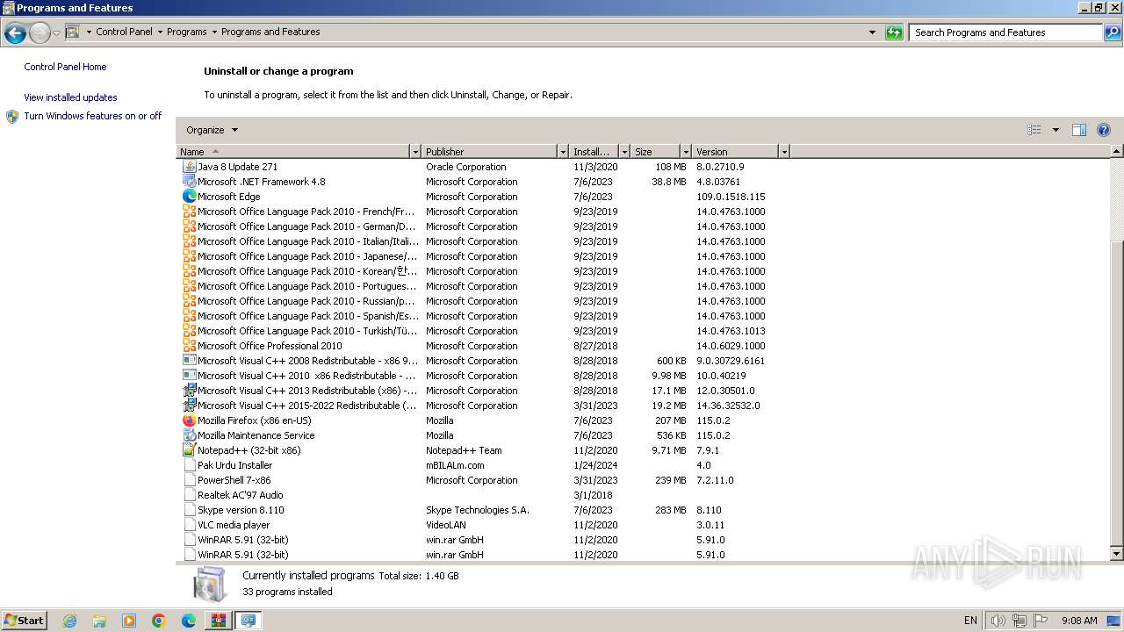Click the refresh button beside address bar
This screenshot has width=1124, height=632.
coord(894,32)
